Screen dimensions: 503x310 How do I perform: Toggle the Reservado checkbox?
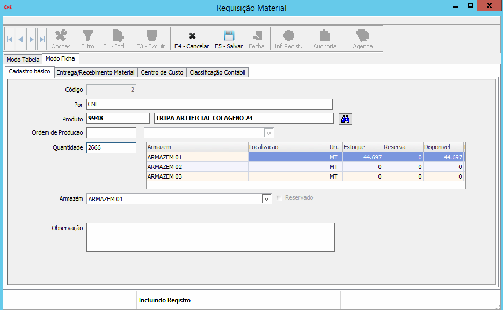[279, 198]
